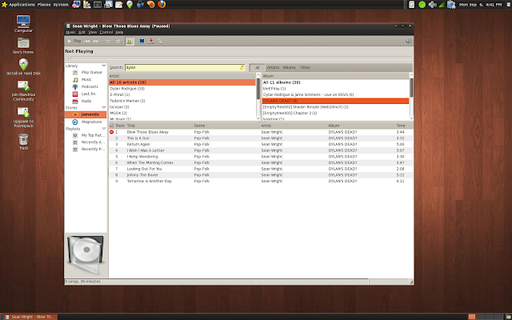This screenshot has height=320, width=512.
Task: Sort songs by Track column header
Action: pyautogui.click(x=119, y=126)
